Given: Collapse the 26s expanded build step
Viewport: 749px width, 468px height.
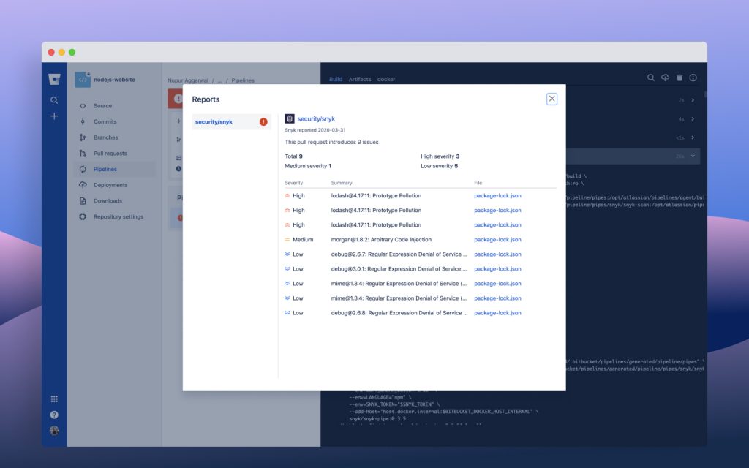Looking at the screenshot, I should point(693,156).
